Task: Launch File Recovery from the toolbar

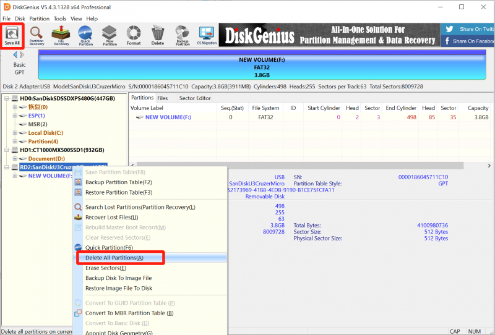Action: tap(61, 35)
